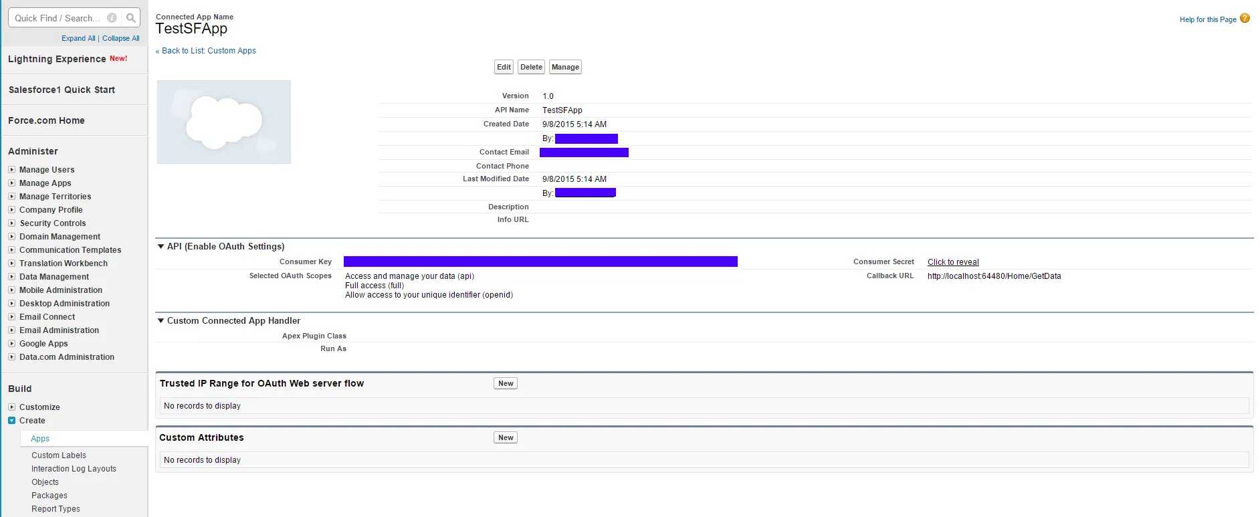Expand the Data Management arrow icon

pyautogui.click(x=11, y=277)
